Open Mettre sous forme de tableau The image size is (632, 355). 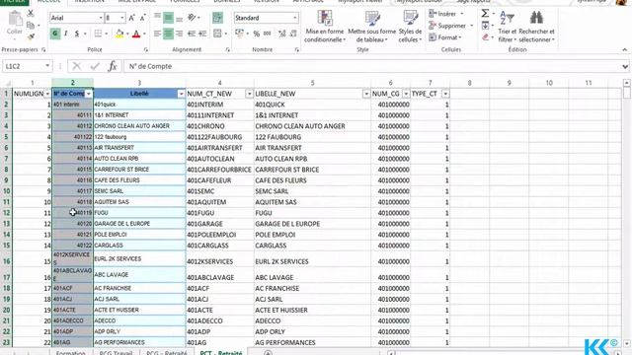(371, 27)
